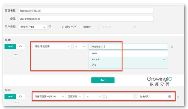
Task: Open calendar icon in disabled date range field
Action: tap(135, 27)
